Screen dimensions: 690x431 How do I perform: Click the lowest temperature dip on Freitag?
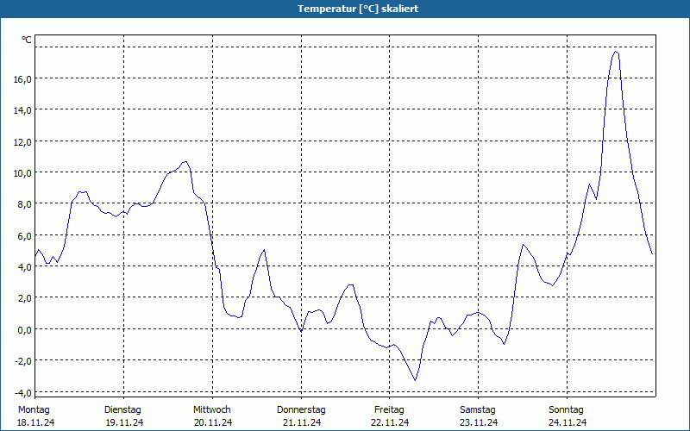tap(415, 380)
